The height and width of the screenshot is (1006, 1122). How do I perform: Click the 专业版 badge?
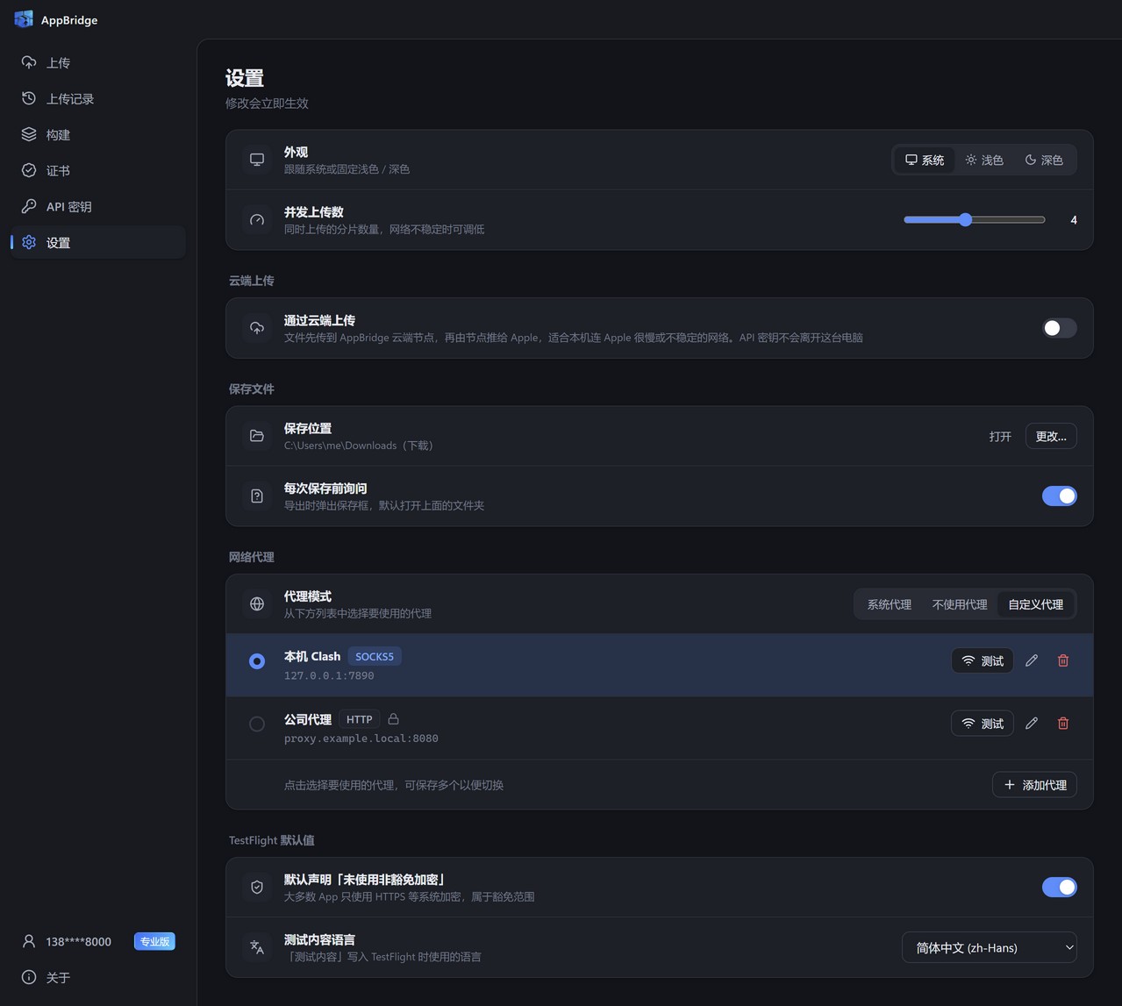pos(154,941)
